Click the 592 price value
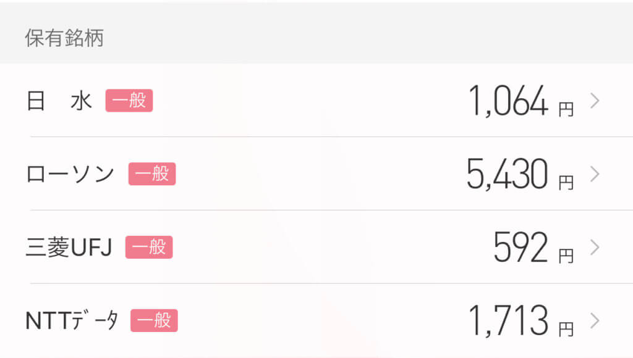The height and width of the screenshot is (358, 633). pos(520,247)
